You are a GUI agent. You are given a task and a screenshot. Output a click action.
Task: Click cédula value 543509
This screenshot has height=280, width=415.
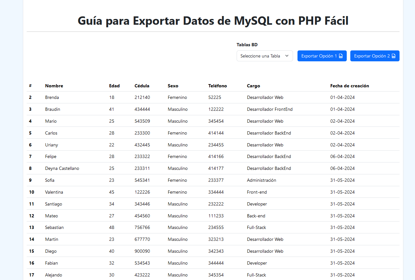click(x=142, y=121)
